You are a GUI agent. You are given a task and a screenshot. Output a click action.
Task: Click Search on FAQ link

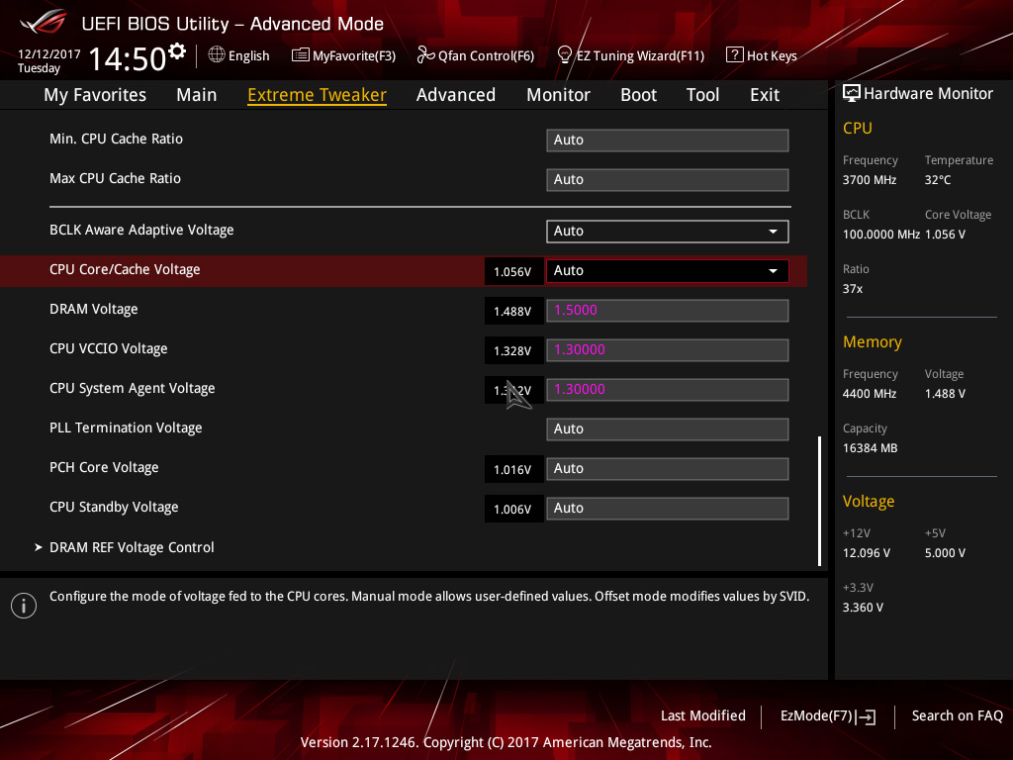(958, 715)
